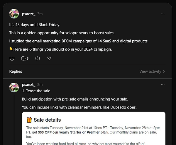
Task: Click the "1. Tease the sale" reply text
Action: (x=36, y=91)
